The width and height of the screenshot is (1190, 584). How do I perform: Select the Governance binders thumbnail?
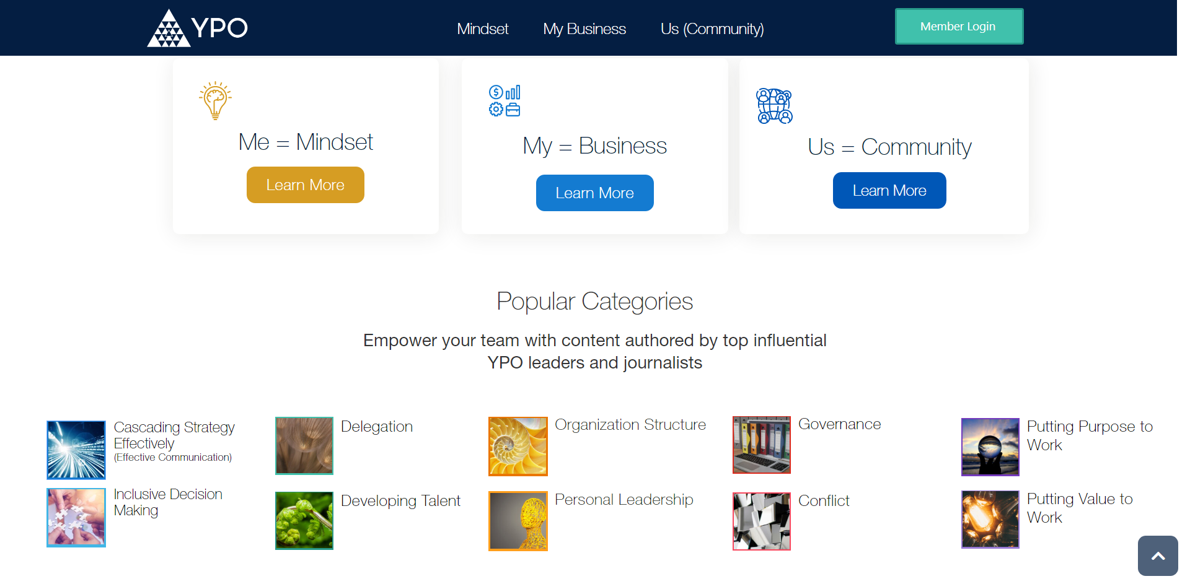coord(762,445)
